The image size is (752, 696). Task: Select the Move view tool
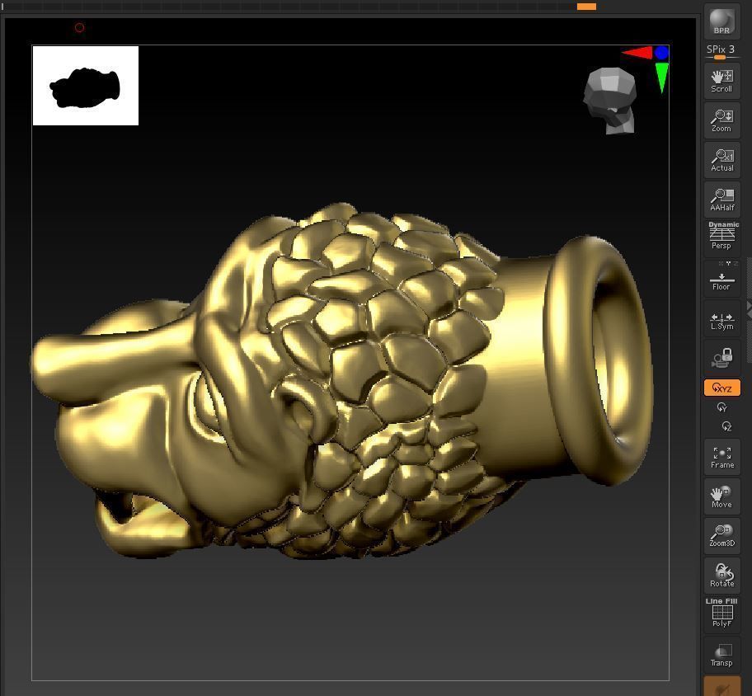click(721, 497)
